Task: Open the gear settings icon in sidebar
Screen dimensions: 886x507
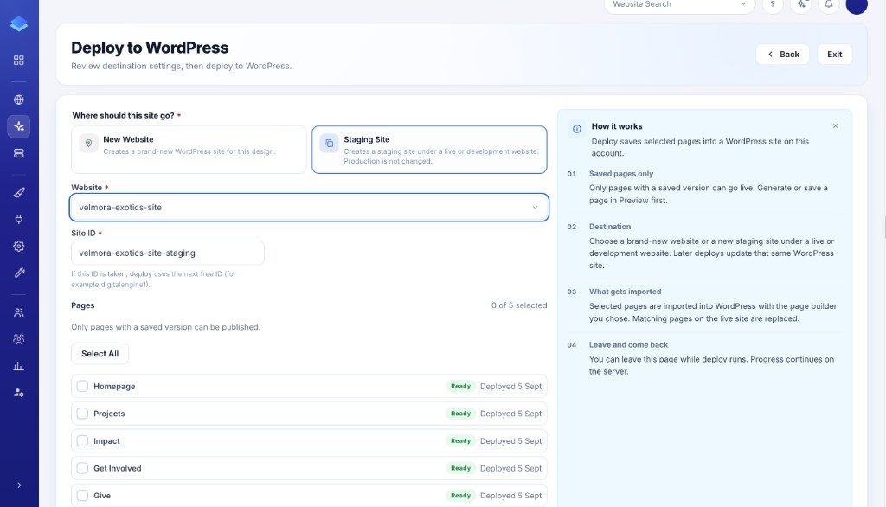Action: coord(19,247)
